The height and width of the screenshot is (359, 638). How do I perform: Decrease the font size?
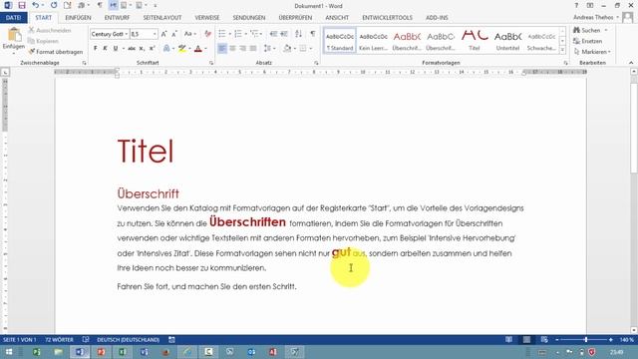click(x=174, y=34)
